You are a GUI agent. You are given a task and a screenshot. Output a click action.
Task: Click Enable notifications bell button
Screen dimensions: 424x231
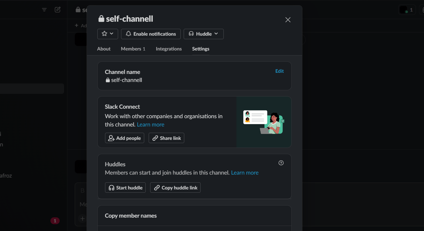pos(151,34)
